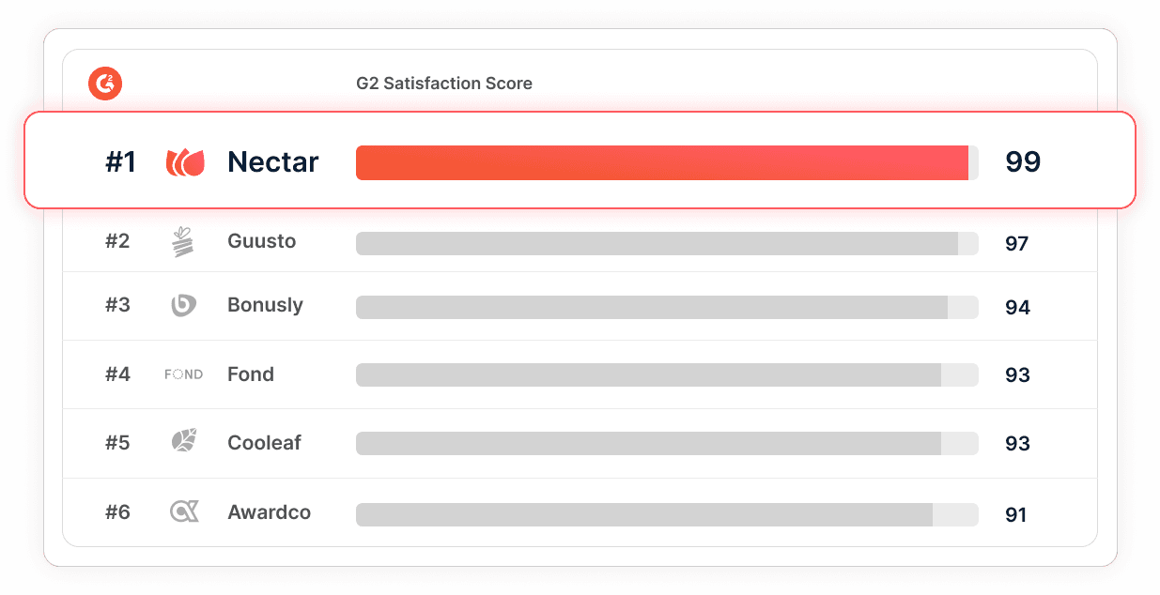
Task: Click the Awardco logo icon
Action: point(184,512)
